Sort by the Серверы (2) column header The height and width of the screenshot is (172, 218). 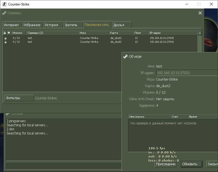pos(52,33)
